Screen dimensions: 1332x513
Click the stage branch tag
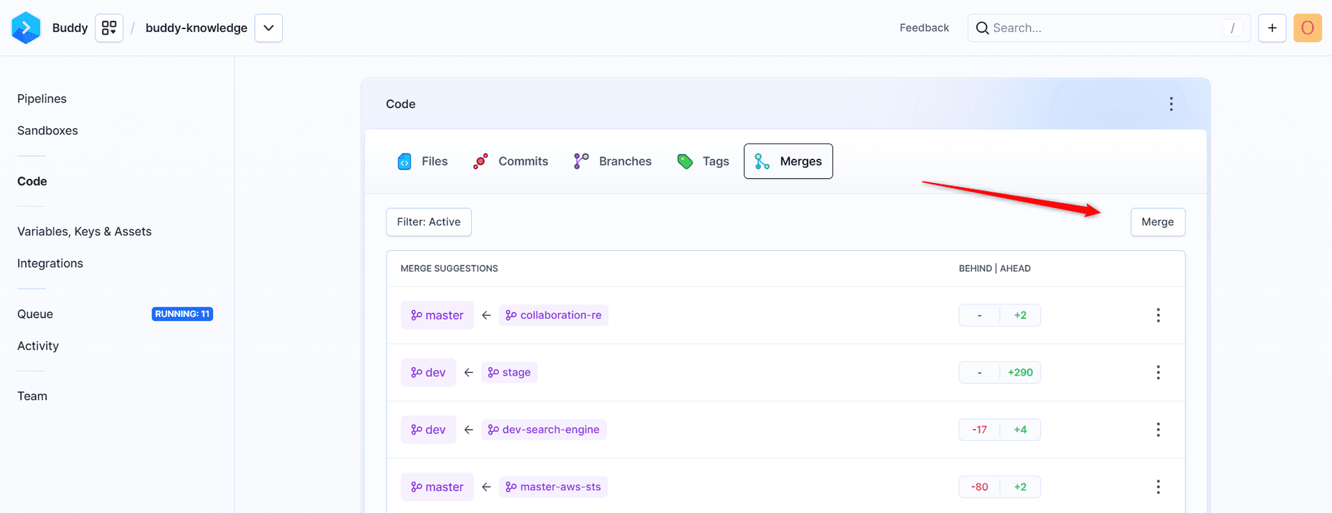tap(509, 372)
